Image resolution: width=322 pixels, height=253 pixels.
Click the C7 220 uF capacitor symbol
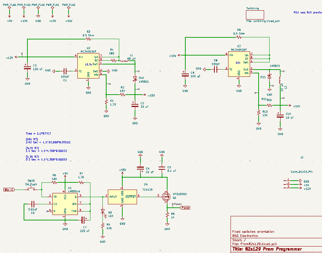tap(83, 219)
